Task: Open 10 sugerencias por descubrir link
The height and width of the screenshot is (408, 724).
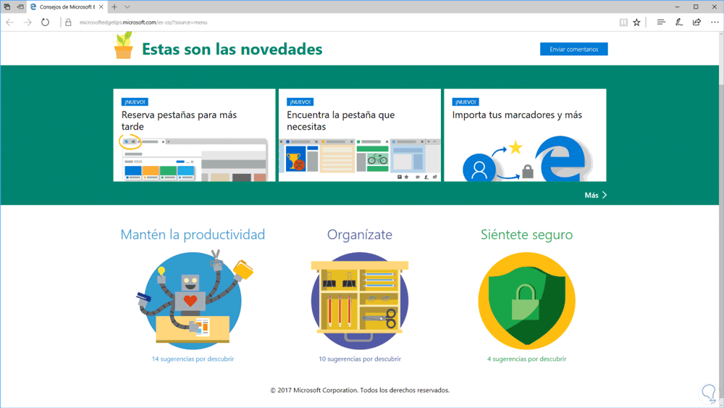Action: 360,359
